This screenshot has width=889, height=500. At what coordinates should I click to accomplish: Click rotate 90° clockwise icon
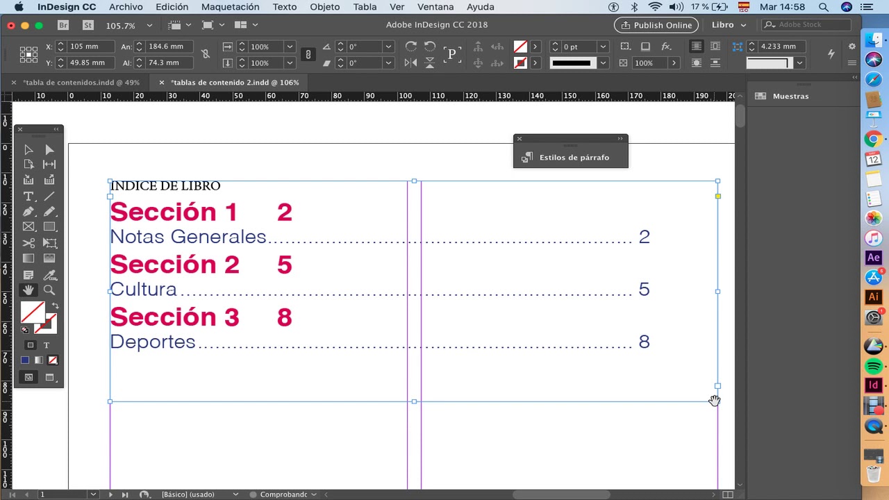[411, 47]
